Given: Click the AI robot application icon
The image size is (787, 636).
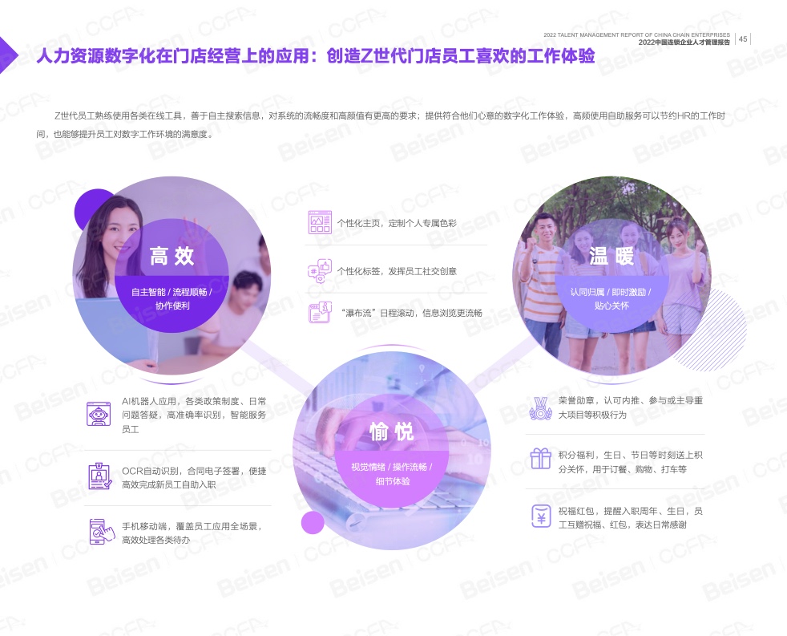Looking at the screenshot, I should click(99, 413).
